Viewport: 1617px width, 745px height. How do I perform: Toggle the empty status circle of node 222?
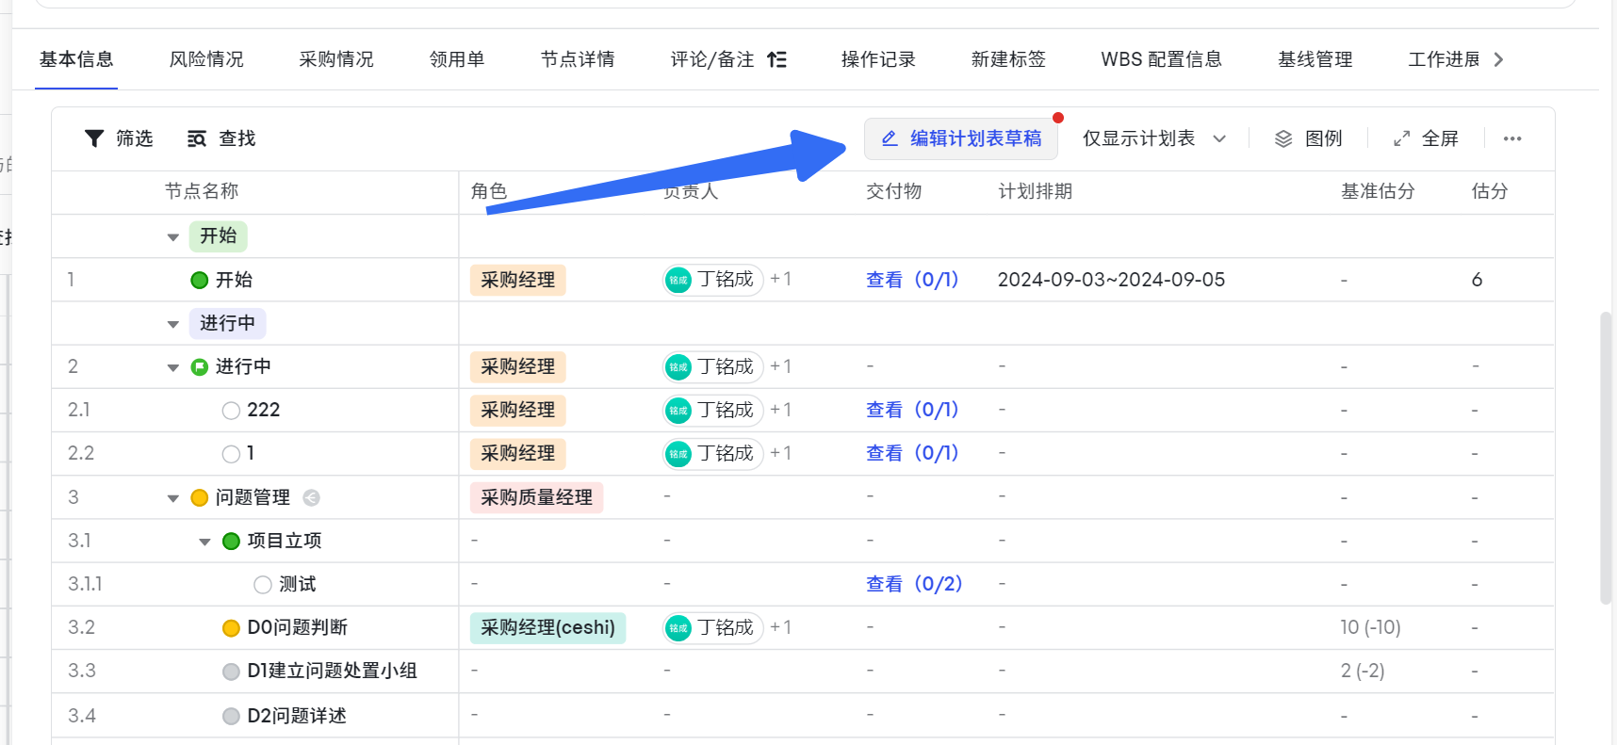click(x=231, y=411)
